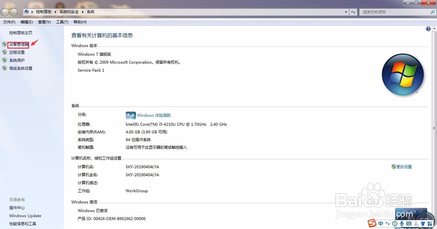Select product ID 00426-OEM-8992662-00006
437x229 pixels.
pyautogui.click(x=120, y=219)
